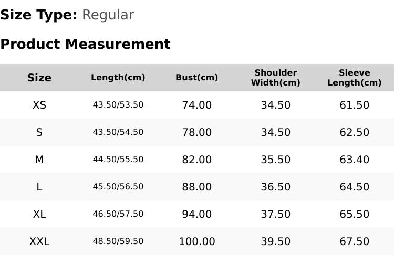Click the Bust(cm) column header
This screenshot has width=394, height=255.
(x=197, y=78)
